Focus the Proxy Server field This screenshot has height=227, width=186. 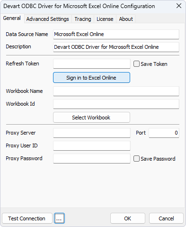[x=92, y=133]
